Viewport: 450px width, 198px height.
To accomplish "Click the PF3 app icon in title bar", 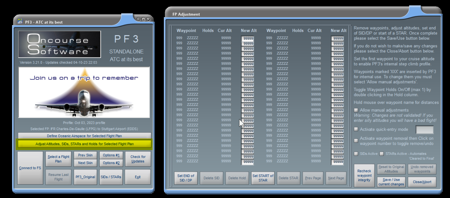I will [x=20, y=21].
